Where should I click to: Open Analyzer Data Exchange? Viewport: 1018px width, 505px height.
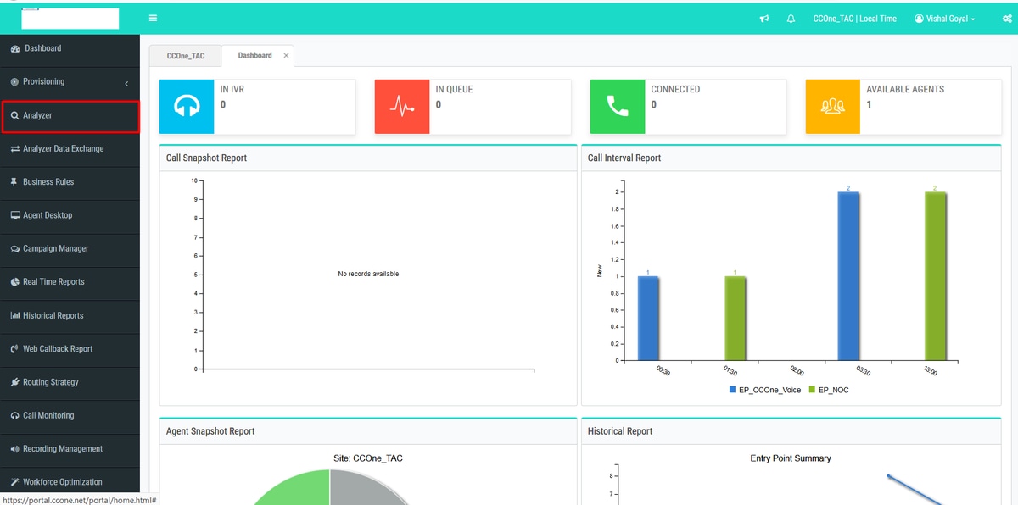[x=70, y=149]
